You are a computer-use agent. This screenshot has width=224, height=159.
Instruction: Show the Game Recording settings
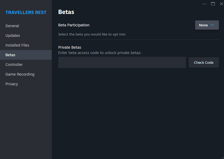pos(20,74)
